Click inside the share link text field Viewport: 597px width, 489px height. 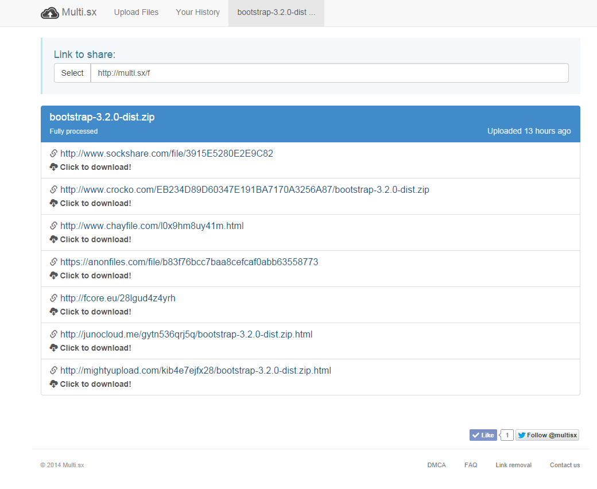(x=329, y=73)
